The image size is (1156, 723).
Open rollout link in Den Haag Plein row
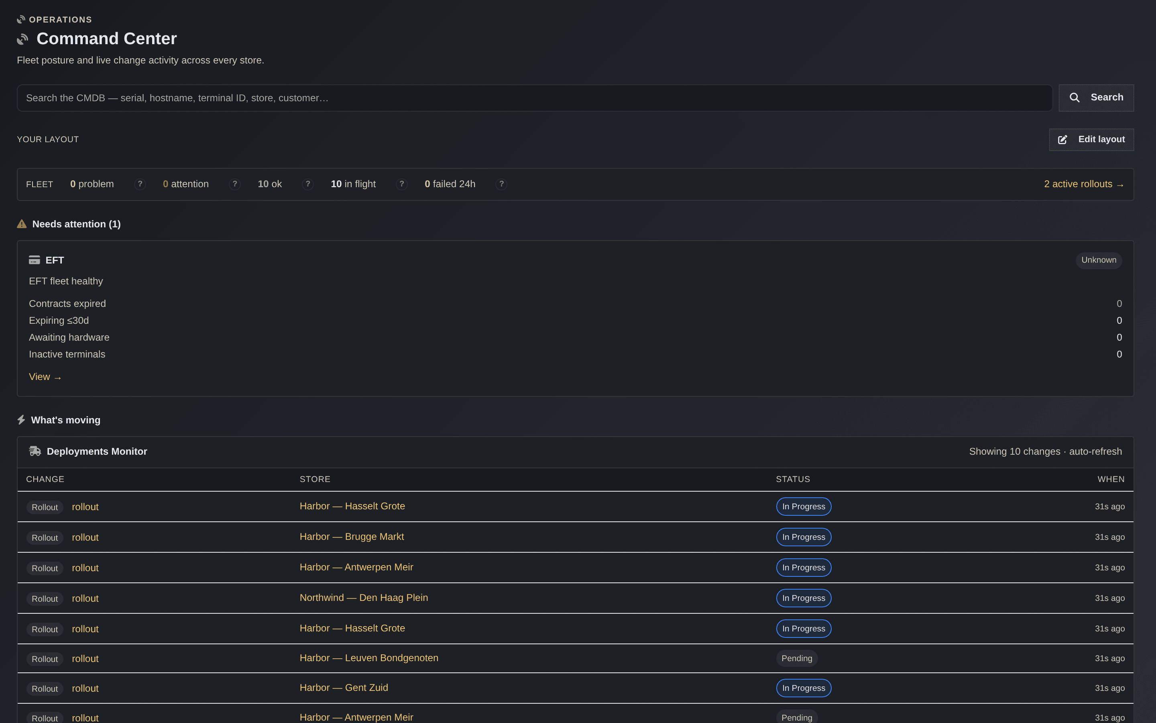tap(85, 598)
